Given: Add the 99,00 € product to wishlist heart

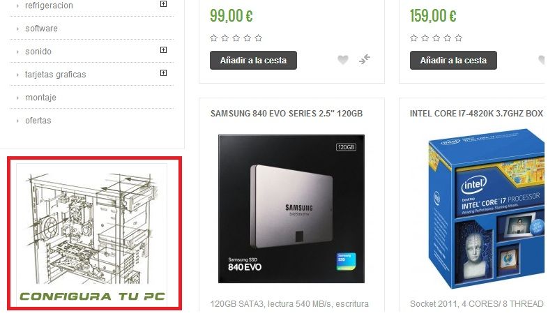Looking at the screenshot, I should [x=342, y=60].
